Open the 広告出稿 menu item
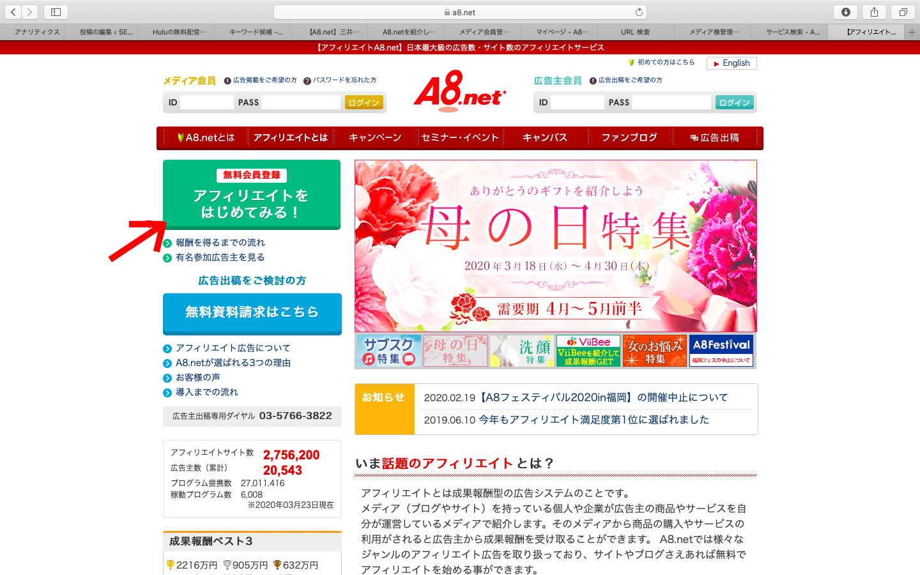This screenshot has width=920, height=575. coord(715,137)
